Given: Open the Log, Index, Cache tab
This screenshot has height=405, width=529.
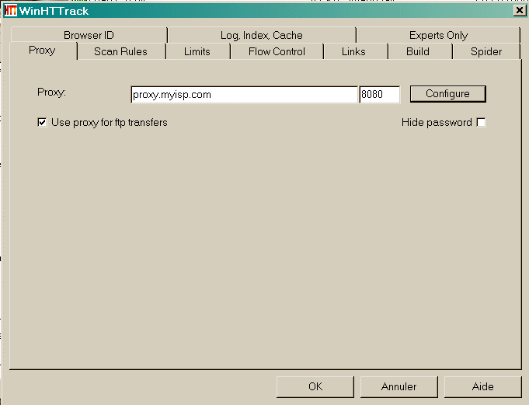Looking at the screenshot, I should coord(262,35).
